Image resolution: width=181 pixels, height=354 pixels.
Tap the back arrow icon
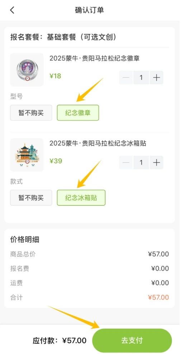tap(12, 10)
